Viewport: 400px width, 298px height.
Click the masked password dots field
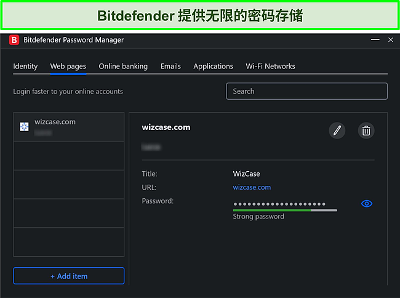point(279,204)
